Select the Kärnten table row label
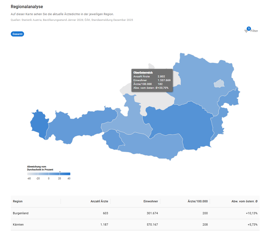The width and height of the screenshot is (268, 231). 18,225
